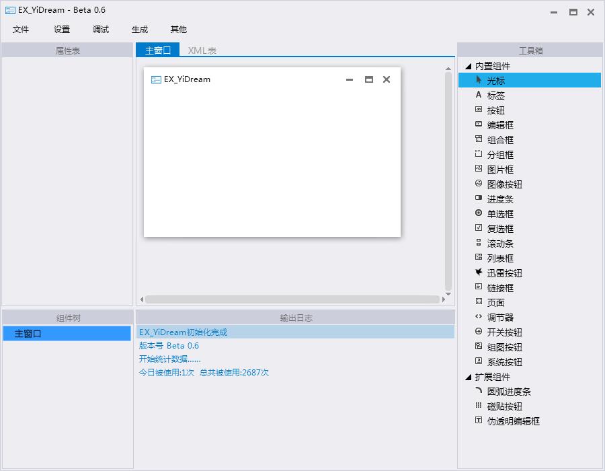Switch to the XML表 tab

point(202,50)
